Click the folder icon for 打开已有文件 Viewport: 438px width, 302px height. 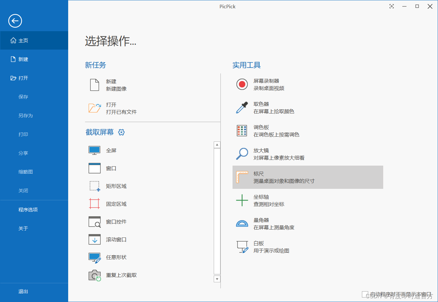(95, 108)
